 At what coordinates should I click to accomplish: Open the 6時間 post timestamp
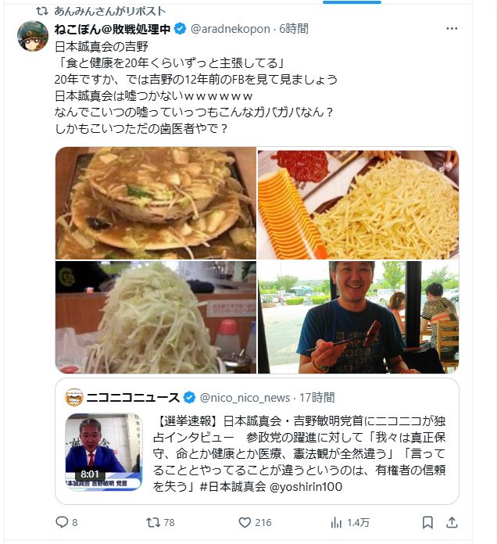point(294,29)
